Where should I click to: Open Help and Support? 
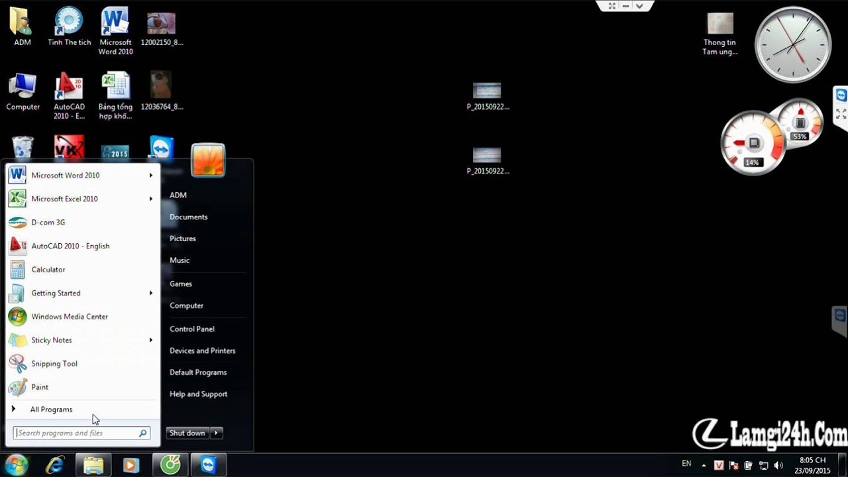[x=199, y=394]
